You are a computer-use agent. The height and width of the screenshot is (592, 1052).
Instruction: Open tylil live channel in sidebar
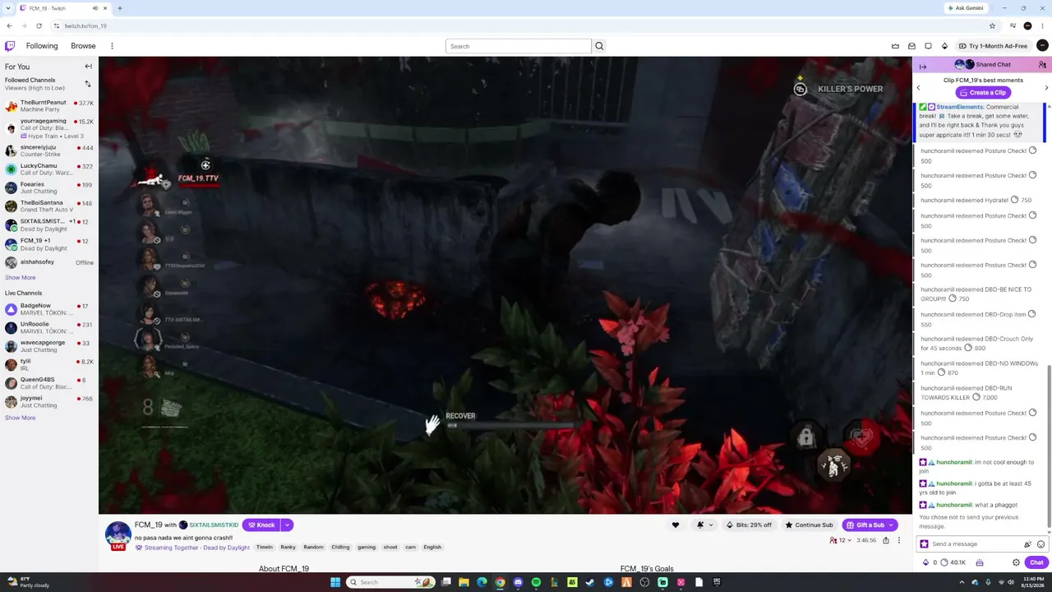tap(48, 364)
